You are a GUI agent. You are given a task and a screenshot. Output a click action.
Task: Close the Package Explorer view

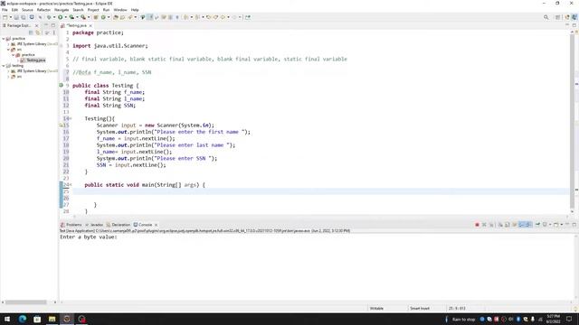36,26
